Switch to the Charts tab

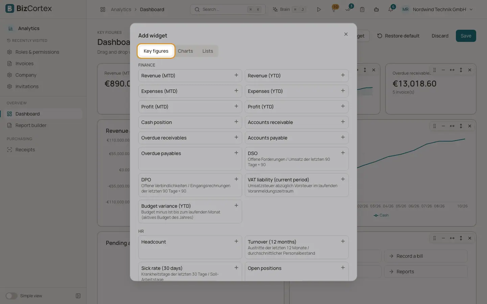pyautogui.click(x=185, y=51)
